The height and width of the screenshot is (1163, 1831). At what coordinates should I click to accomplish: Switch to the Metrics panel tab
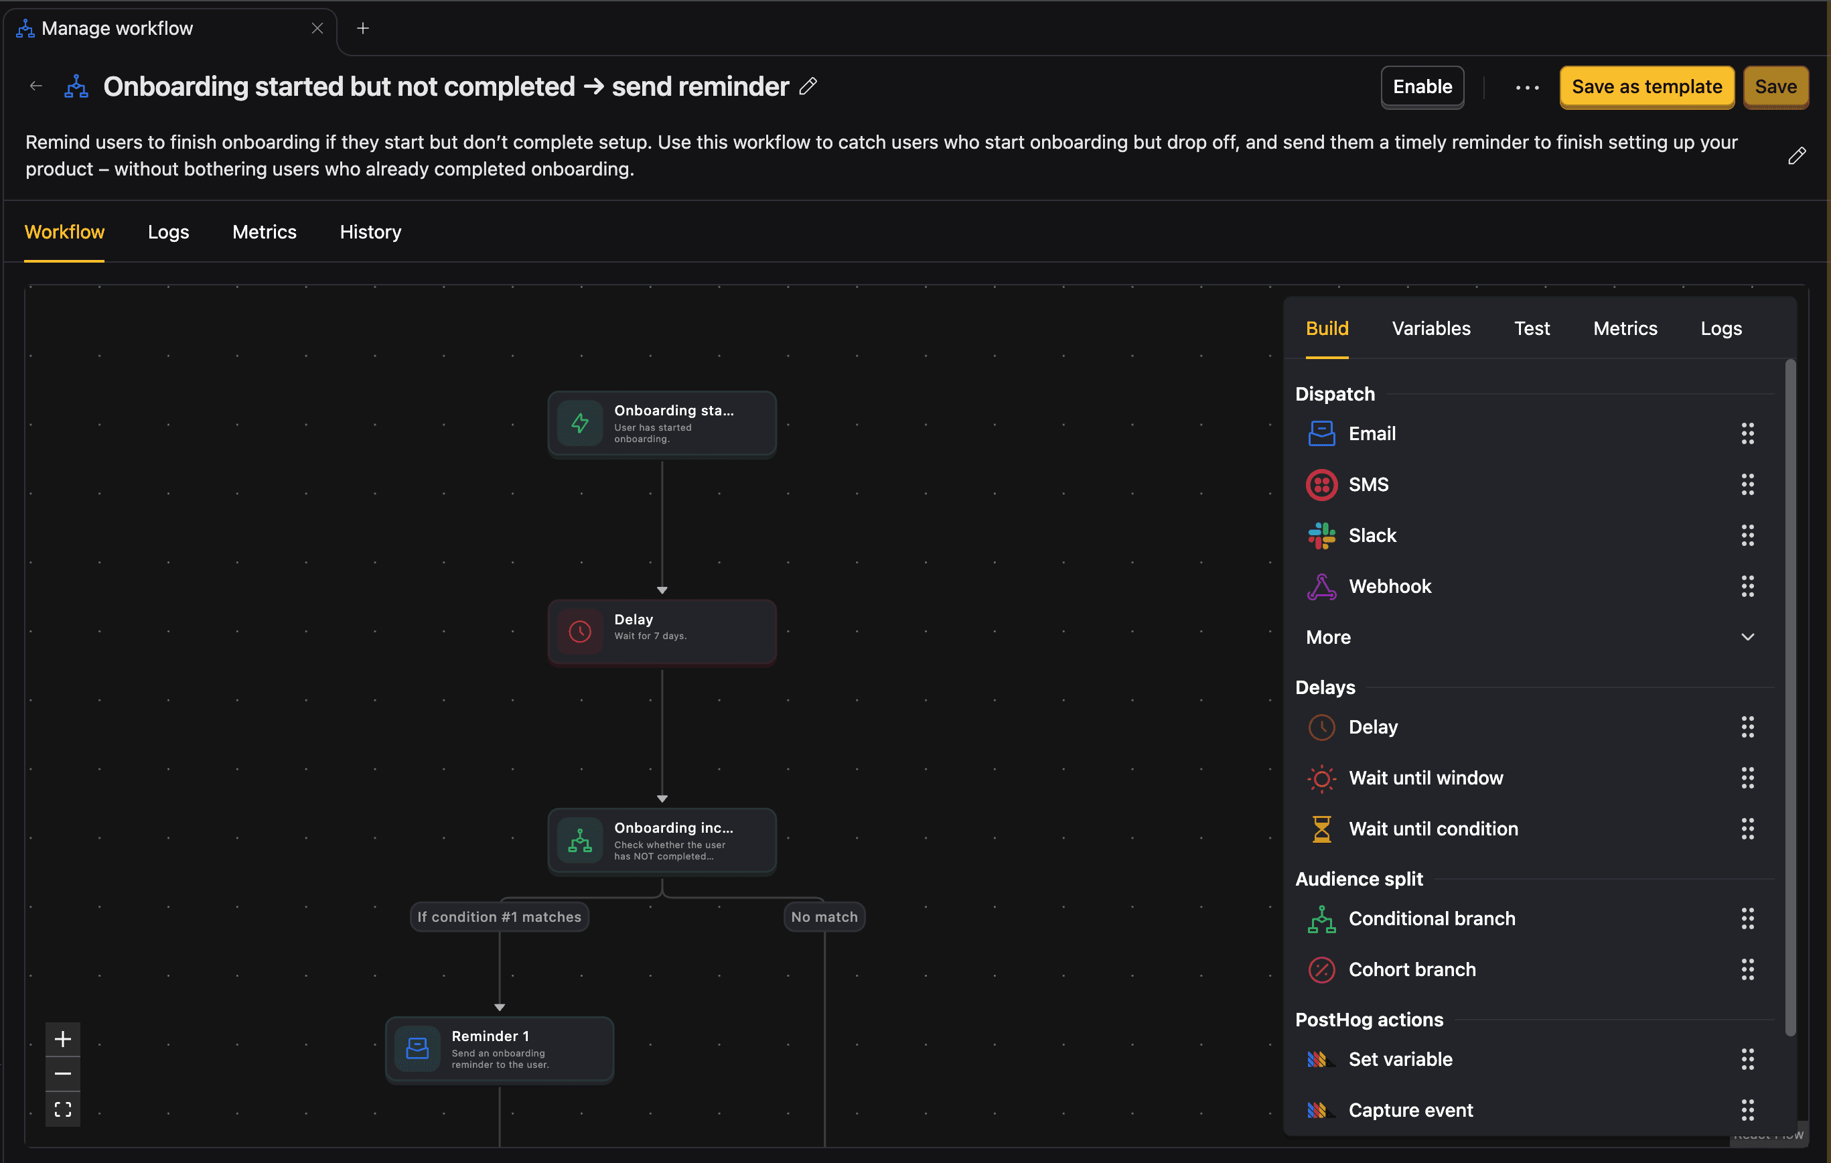pyautogui.click(x=1625, y=328)
